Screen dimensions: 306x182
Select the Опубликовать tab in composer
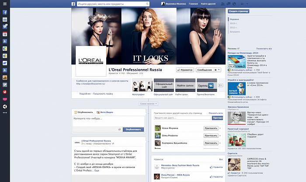pyautogui.click(x=83, y=112)
